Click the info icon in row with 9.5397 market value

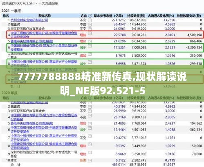(x=90, y=144)
